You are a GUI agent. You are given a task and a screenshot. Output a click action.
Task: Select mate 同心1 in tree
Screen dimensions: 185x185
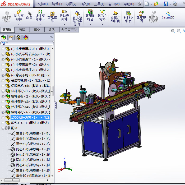(x=33, y=149)
